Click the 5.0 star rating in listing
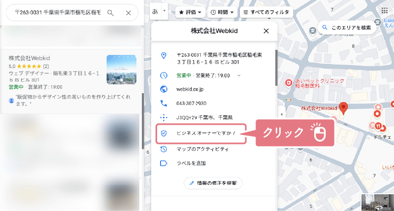 click(x=29, y=67)
